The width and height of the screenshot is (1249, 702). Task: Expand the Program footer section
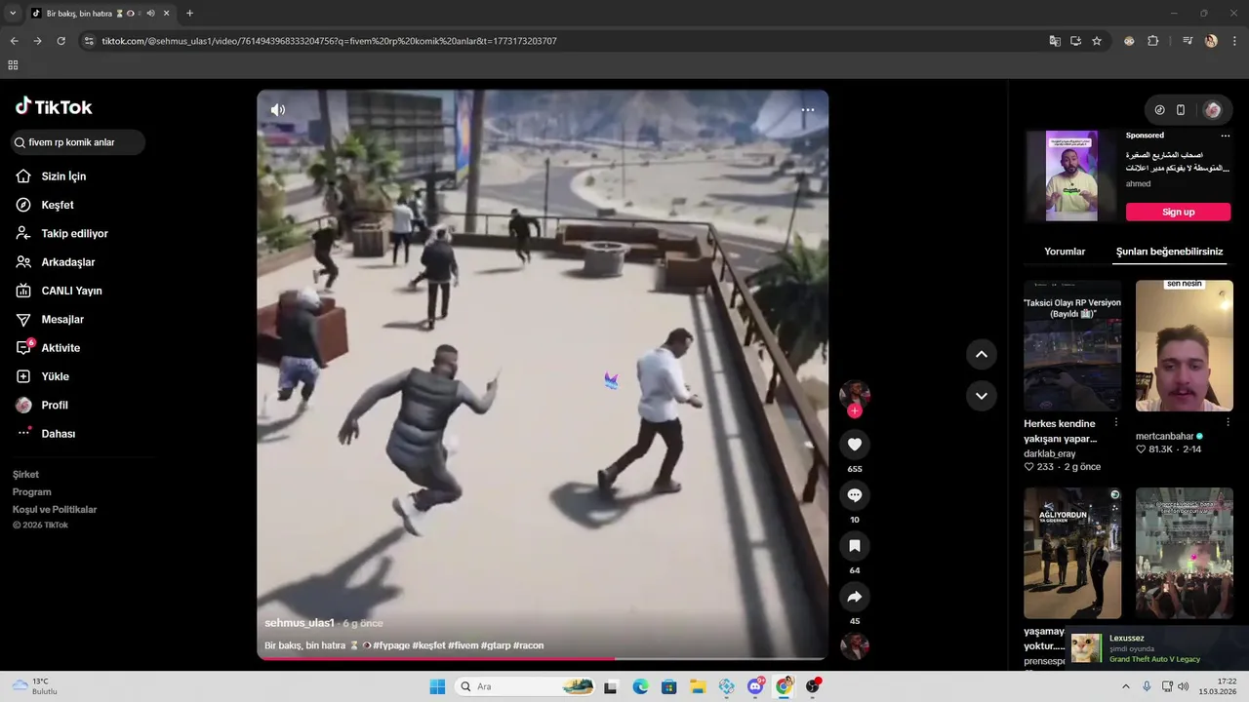coord(32,492)
